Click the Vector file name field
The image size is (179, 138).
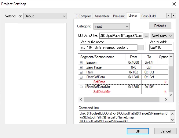108,48
